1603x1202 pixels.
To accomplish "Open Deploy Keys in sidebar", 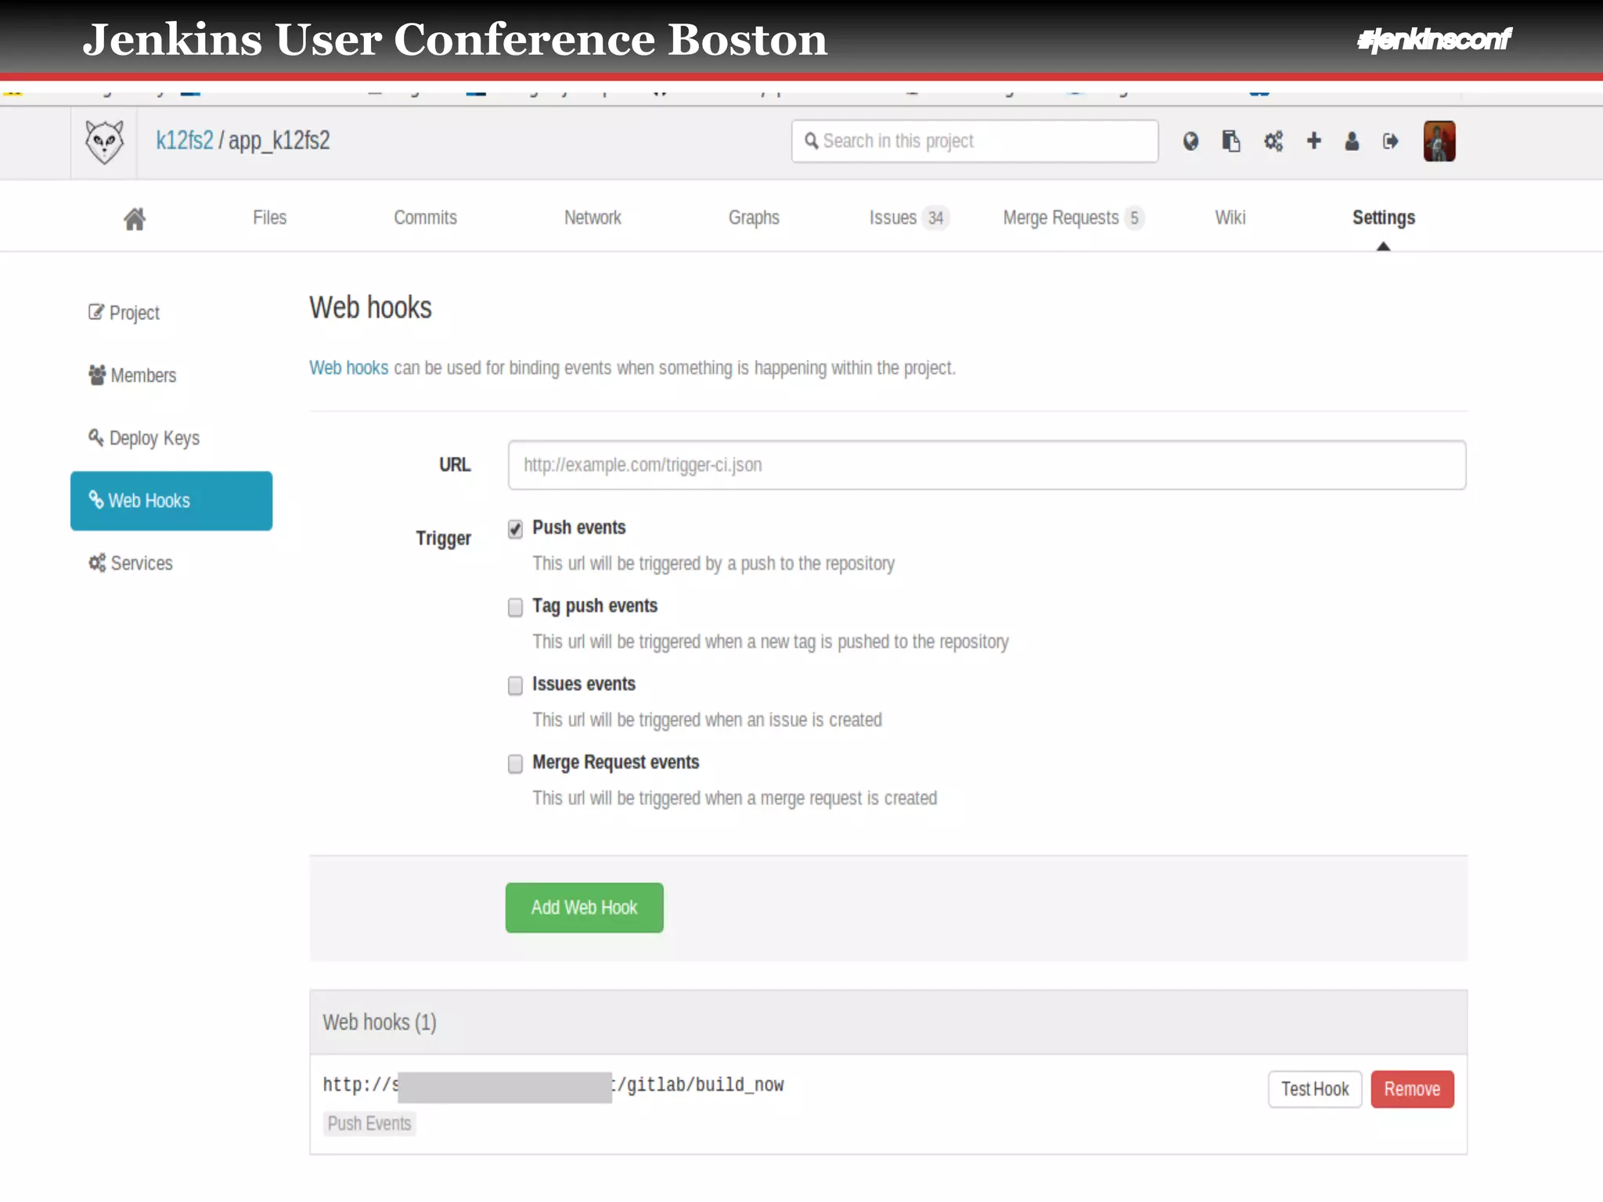I will (144, 438).
